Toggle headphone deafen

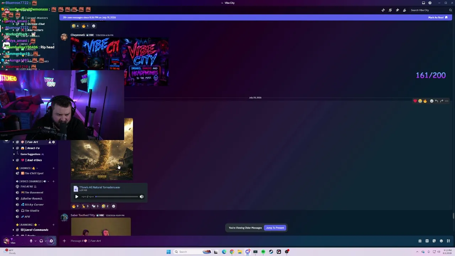[41, 241]
